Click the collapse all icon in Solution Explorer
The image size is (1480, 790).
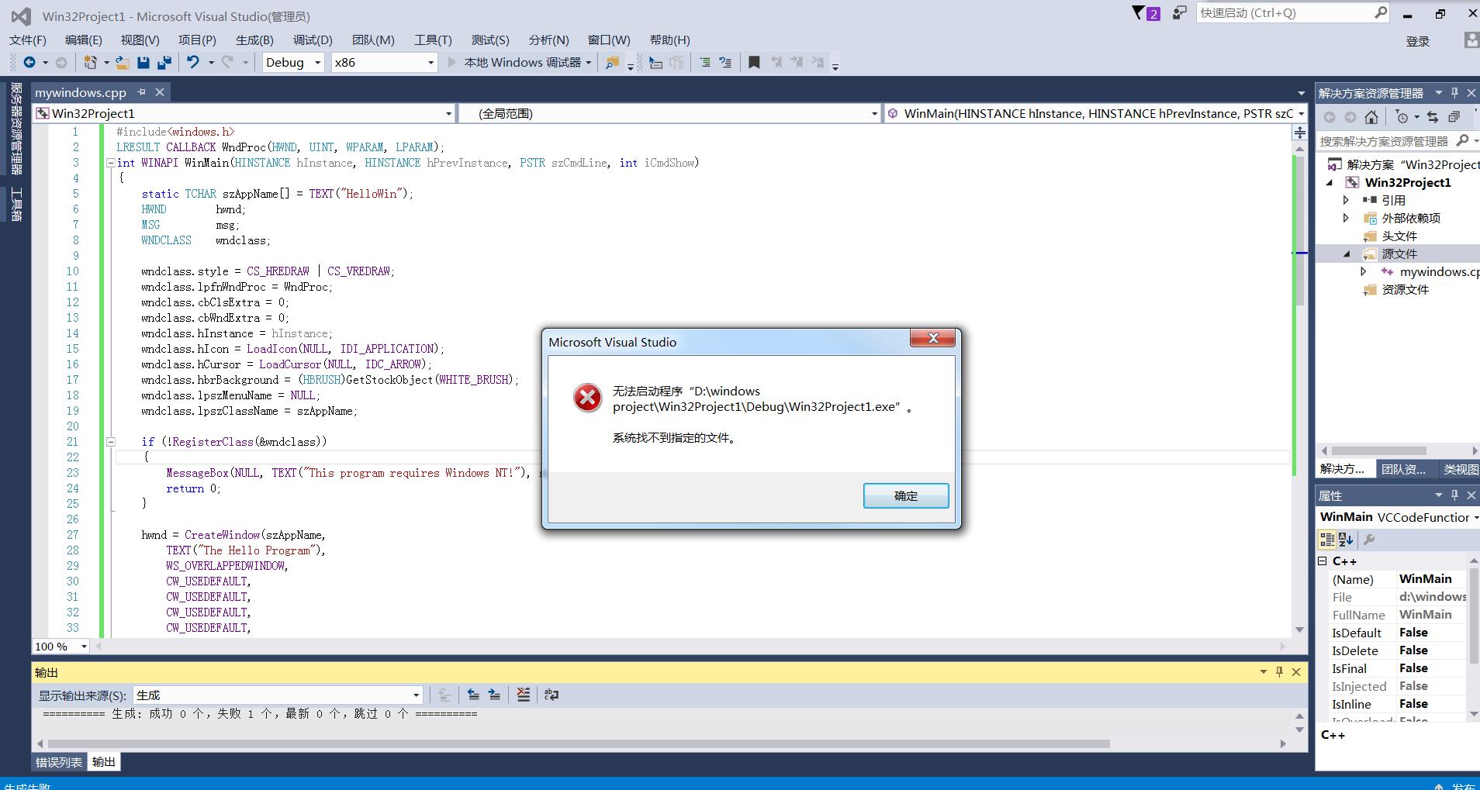(x=1454, y=117)
